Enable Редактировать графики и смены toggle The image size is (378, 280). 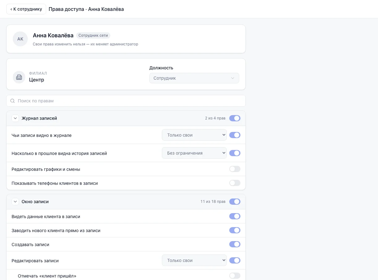235,169
